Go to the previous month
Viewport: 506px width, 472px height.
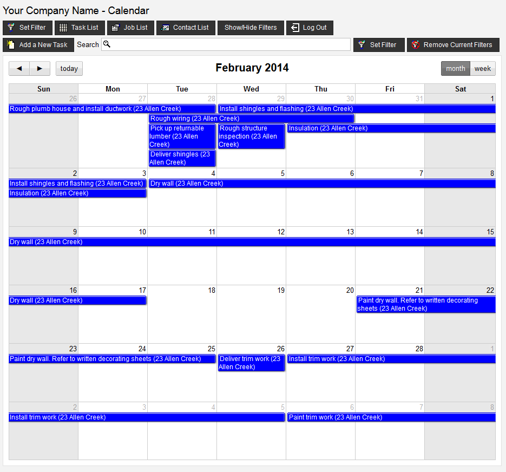click(x=19, y=68)
